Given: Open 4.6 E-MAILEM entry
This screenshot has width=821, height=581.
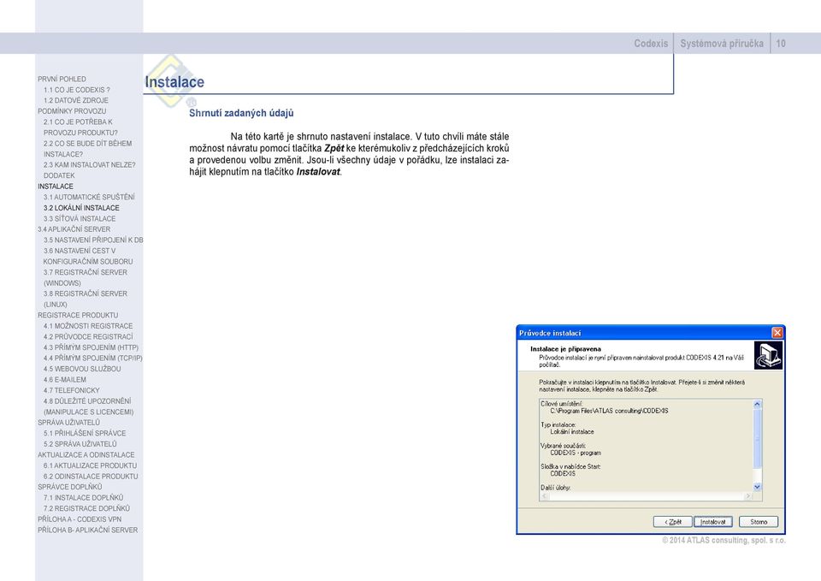Looking at the screenshot, I should click(65, 379).
